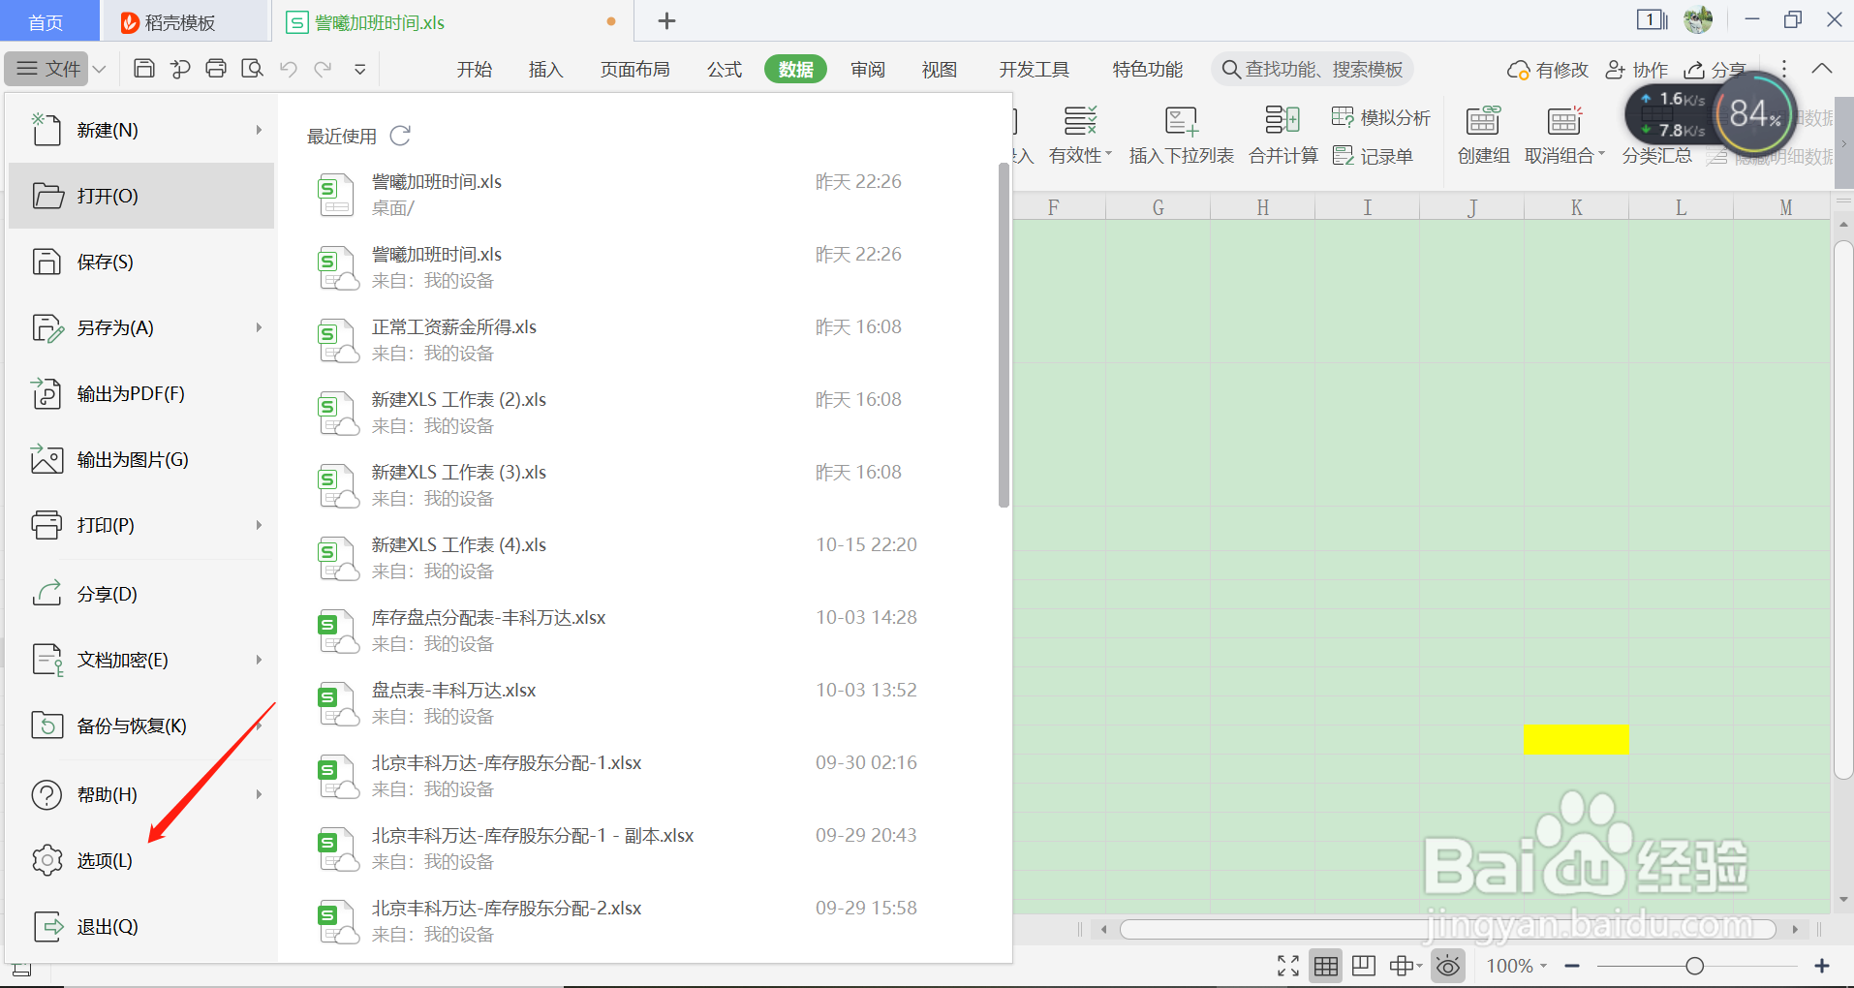This screenshot has height=988, width=1854.
Task: Click the zoom slider handle
Action: tap(1694, 966)
